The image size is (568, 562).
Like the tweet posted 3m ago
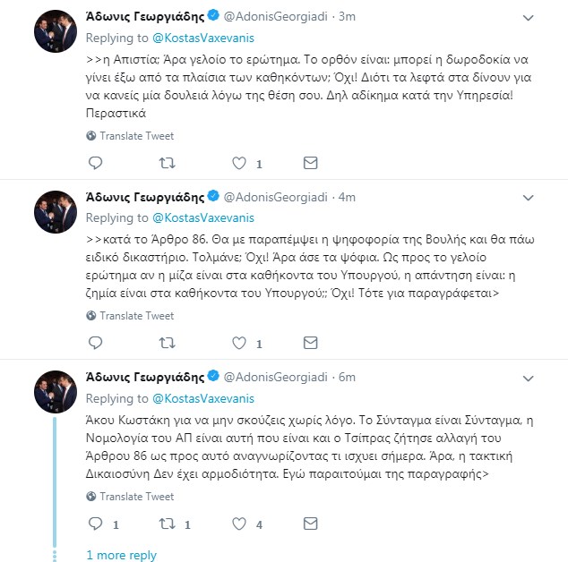point(239,163)
